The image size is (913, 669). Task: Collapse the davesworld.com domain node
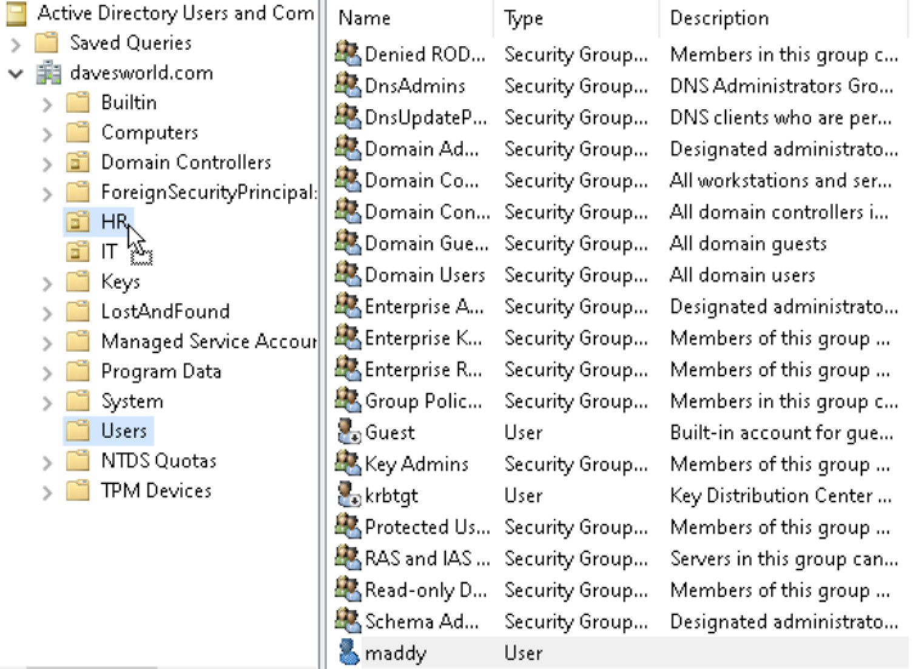coord(16,74)
